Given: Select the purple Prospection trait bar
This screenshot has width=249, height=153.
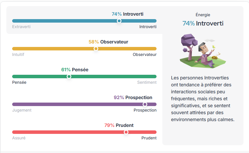Looking at the screenshot, I should 72,104.
